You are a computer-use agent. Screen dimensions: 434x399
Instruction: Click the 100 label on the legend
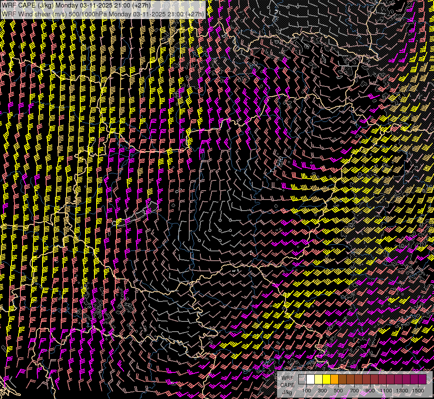(x=306, y=391)
